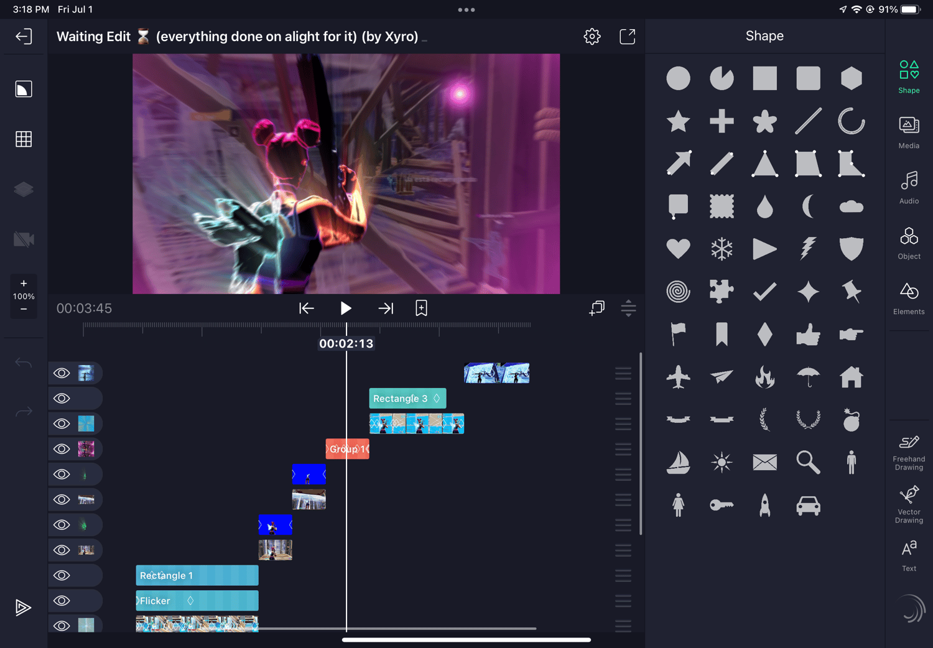This screenshot has width=933, height=648.
Task: Select the Rectangle 3 clip
Action: [x=407, y=399]
